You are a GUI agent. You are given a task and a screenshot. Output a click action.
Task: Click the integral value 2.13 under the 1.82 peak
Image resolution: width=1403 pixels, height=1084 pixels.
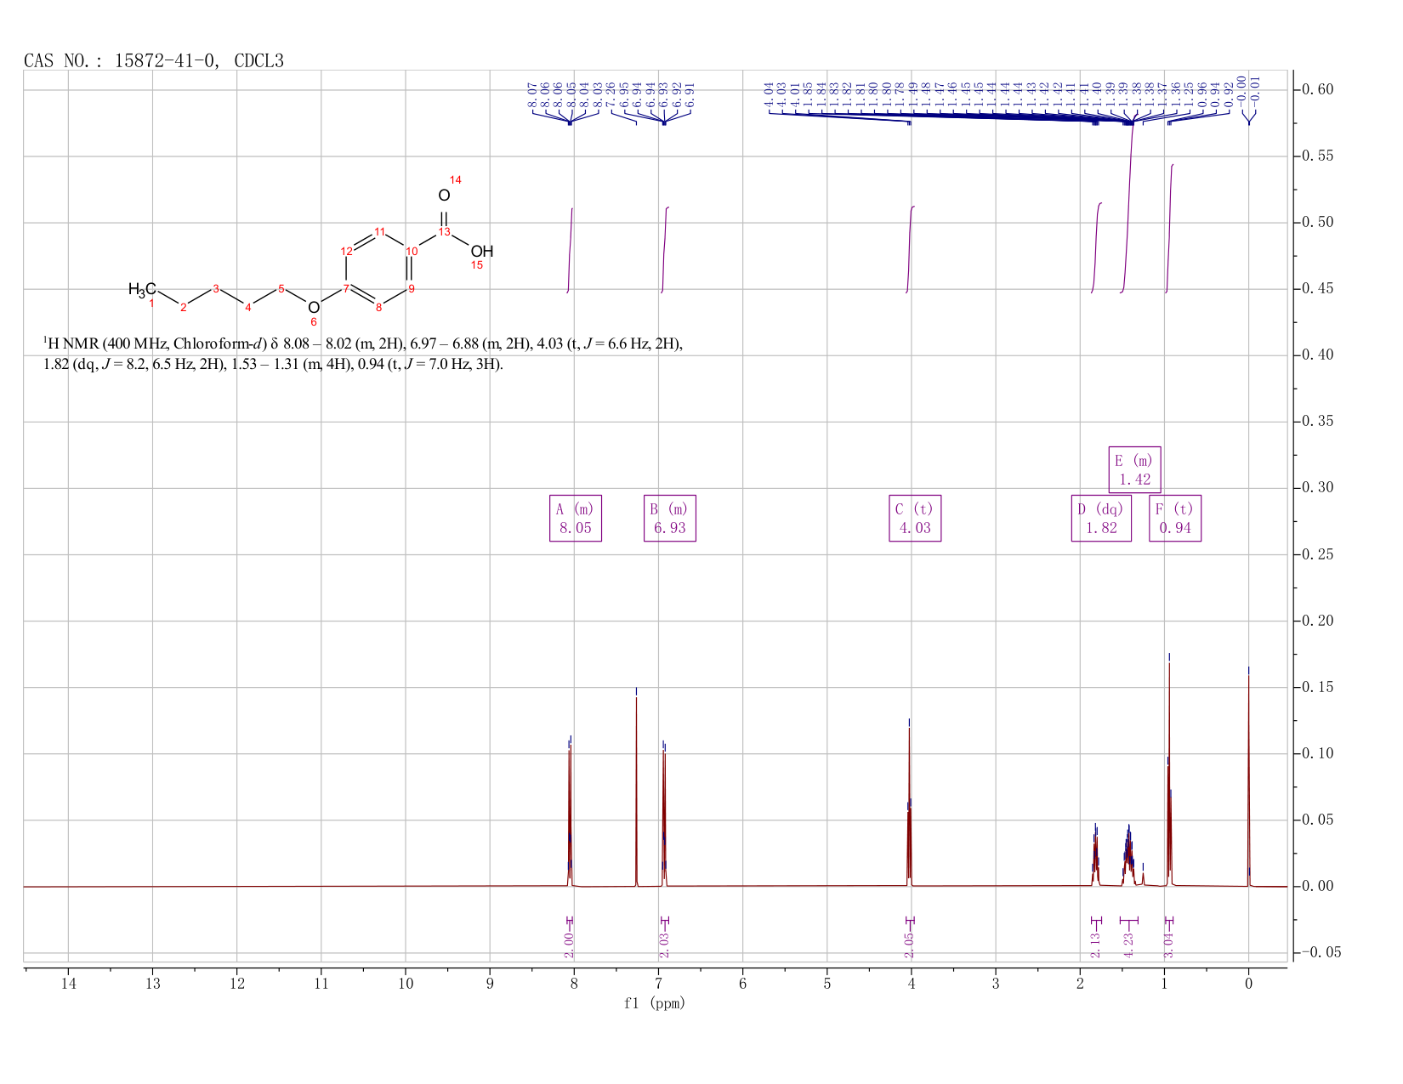1095,945
